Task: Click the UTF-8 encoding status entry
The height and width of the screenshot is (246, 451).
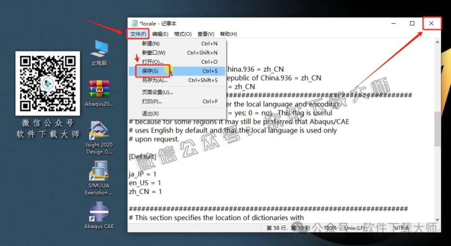Action: pos(401,228)
